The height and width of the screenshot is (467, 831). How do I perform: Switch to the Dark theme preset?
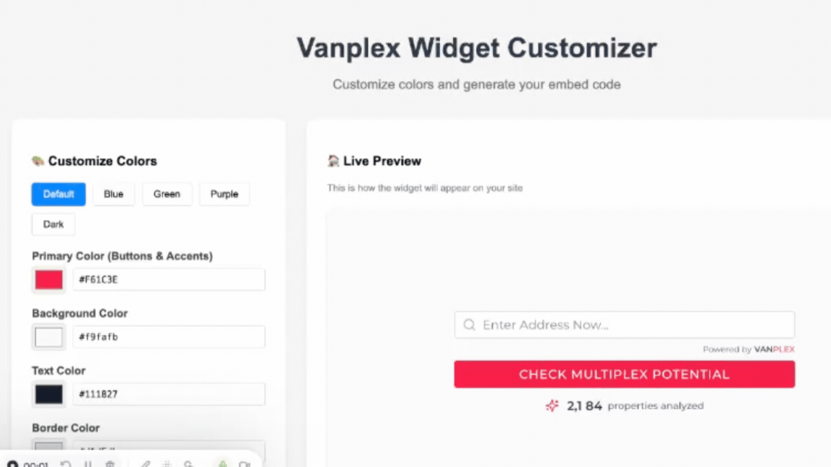(x=53, y=224)
